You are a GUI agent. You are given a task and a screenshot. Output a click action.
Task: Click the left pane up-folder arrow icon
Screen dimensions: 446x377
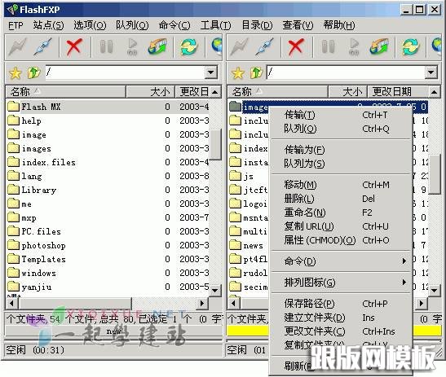coord(34,72)
